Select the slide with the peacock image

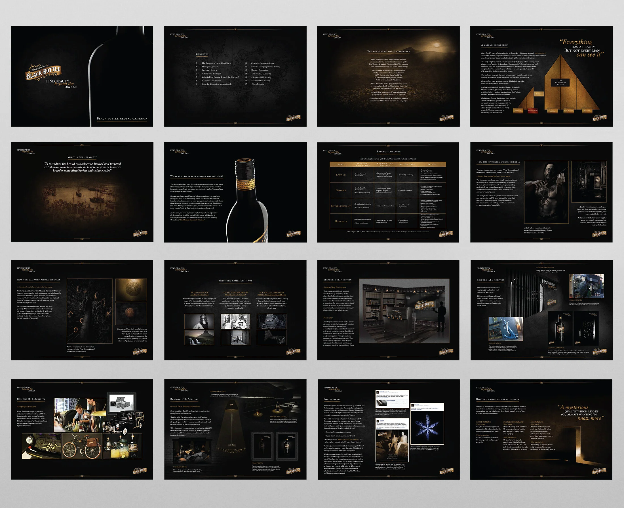[82, 310]
